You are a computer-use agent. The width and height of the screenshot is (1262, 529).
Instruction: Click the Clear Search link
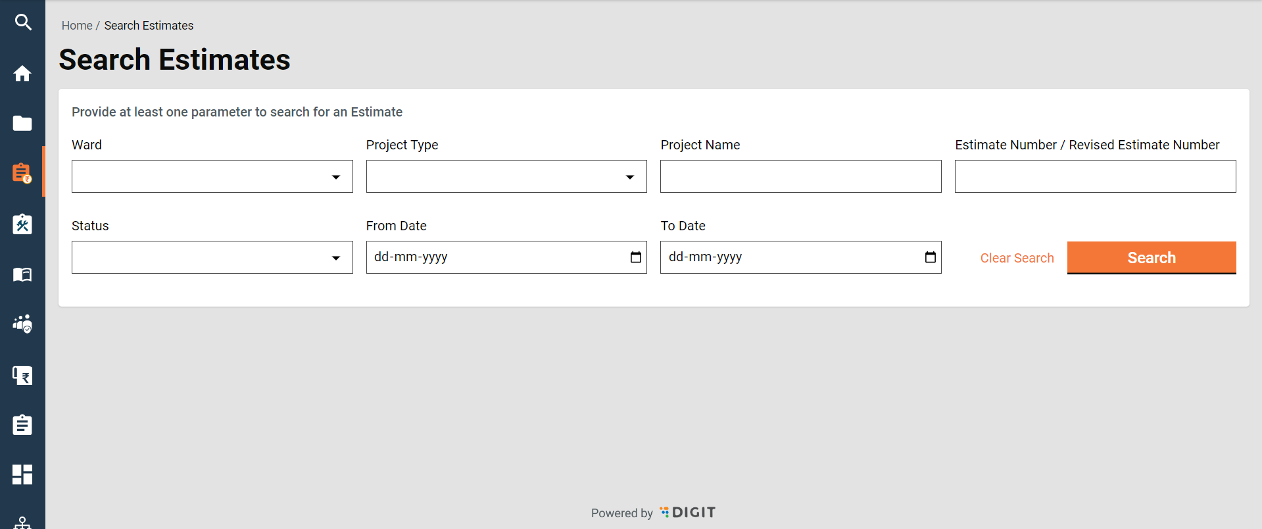coord(1017,258)
